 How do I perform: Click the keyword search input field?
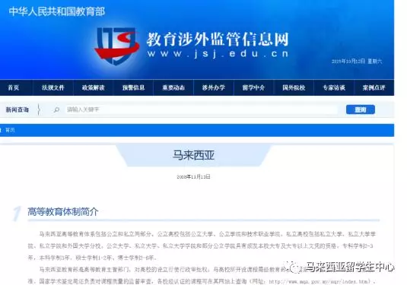(201, 109)
